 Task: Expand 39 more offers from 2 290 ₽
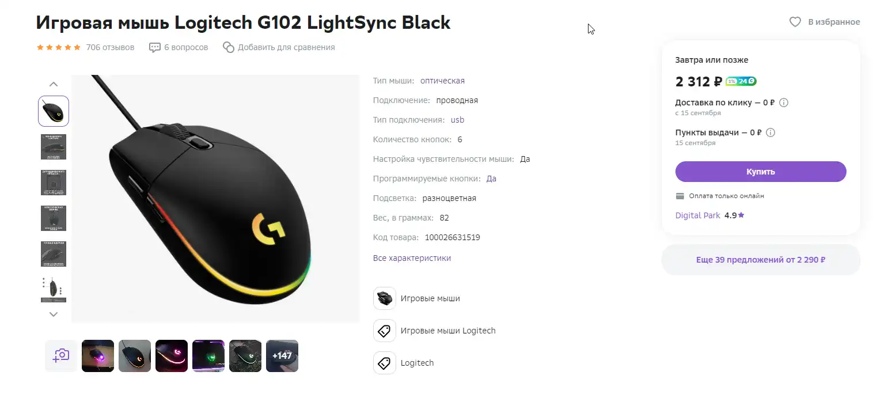coord(760,260)
